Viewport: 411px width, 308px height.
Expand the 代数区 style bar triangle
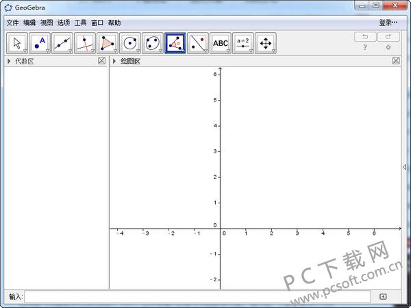point(9,61)
